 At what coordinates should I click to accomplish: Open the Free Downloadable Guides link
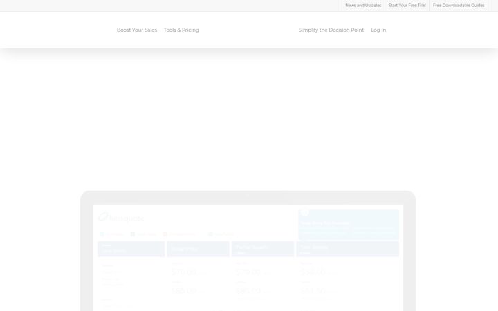[459, 6]
